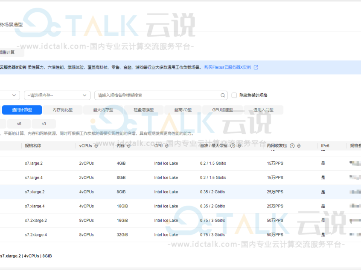Open 购买Flexus云服务器X实例 link

click(x=227, y=67)
